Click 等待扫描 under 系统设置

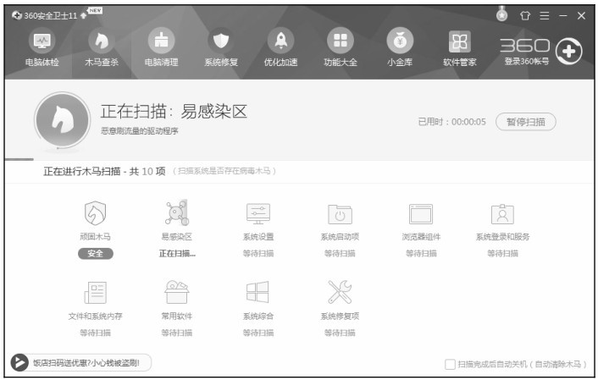pyautogui.click(x=258, y=253)
